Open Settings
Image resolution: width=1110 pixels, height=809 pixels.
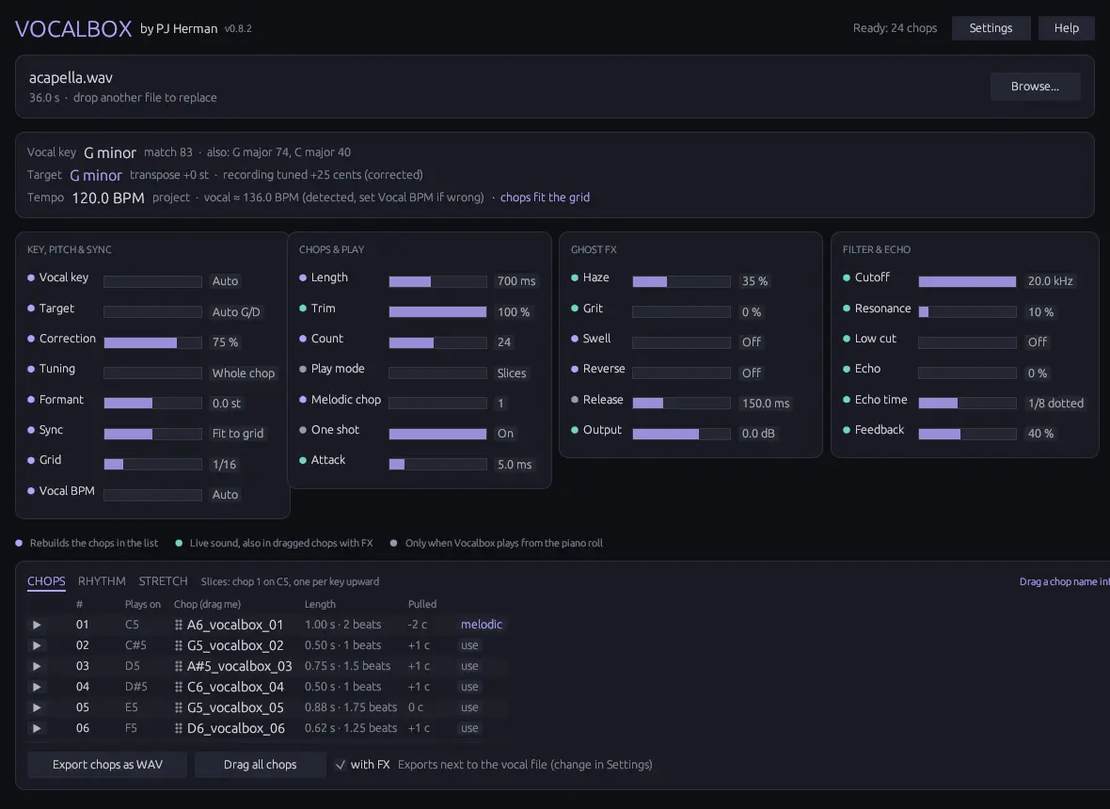pyautogui.click(x=991, y=28)
